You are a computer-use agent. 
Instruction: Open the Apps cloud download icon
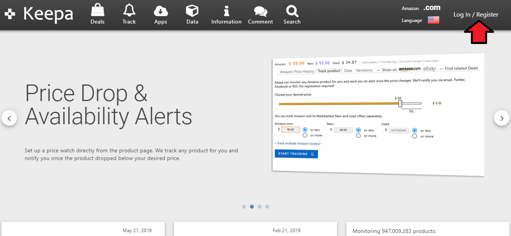(x=160, y=11)
